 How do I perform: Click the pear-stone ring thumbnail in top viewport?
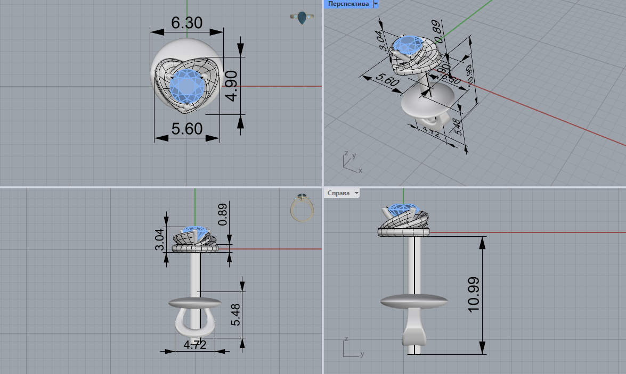click(x=302, y=18)
